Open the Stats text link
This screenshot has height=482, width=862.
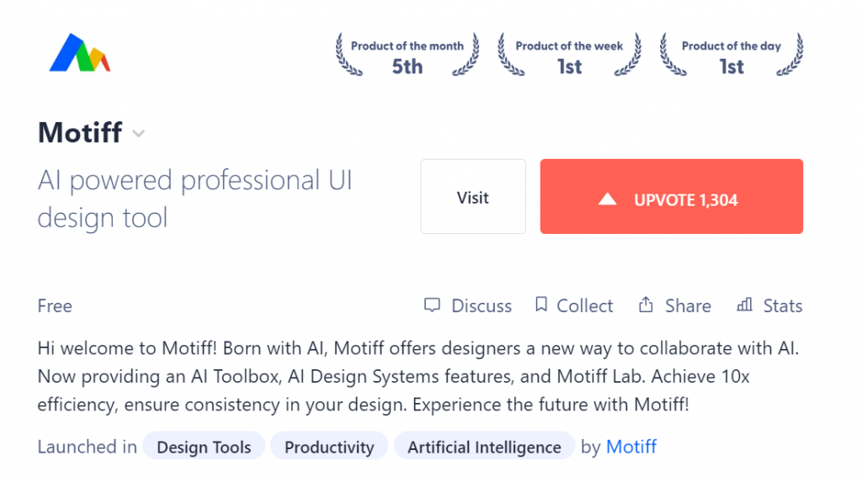click(783, 305)
